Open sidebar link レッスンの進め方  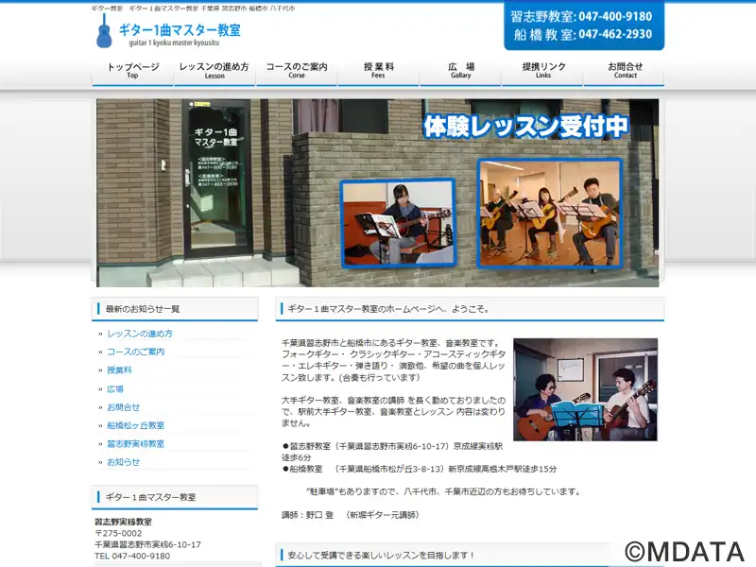[x=140, y=334]
